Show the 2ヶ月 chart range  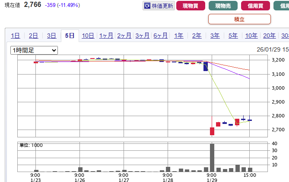(x=124, y=36)
